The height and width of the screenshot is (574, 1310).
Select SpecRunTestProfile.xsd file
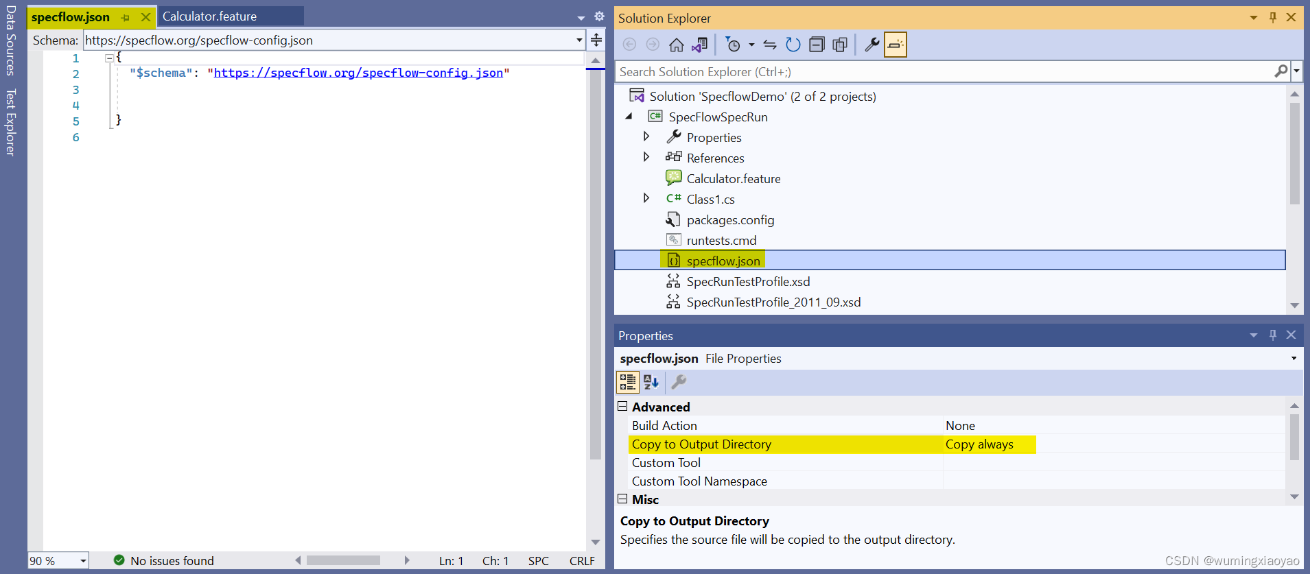(748, 282)
